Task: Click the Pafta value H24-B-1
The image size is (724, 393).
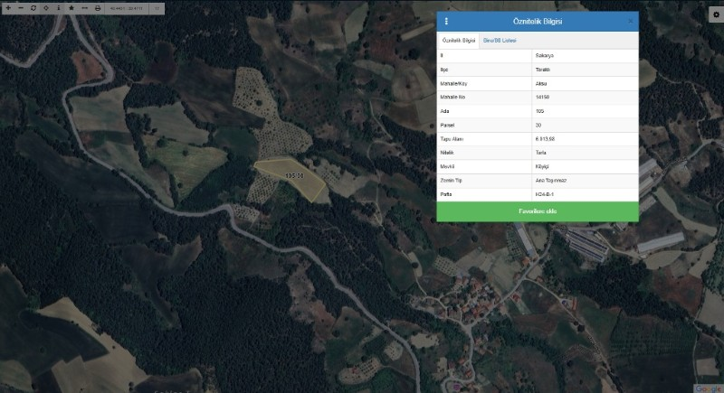Action: click(x=585, y=194)
